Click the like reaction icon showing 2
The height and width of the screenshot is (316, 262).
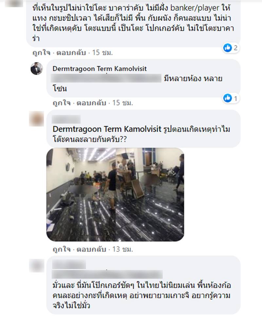228,48
